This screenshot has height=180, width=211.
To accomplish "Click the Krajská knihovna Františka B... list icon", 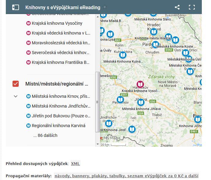I will coord(28,62).
